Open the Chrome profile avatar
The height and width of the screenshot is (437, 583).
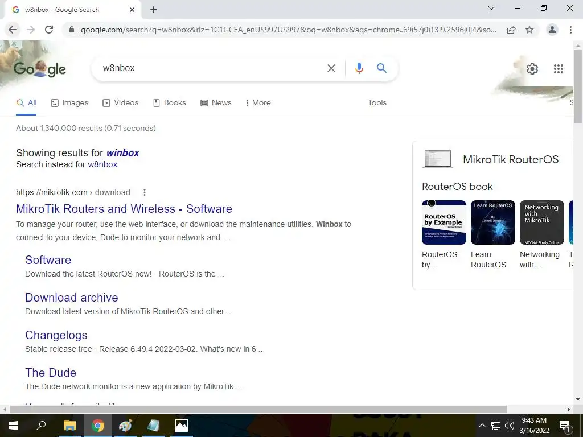tap(552, 30)
